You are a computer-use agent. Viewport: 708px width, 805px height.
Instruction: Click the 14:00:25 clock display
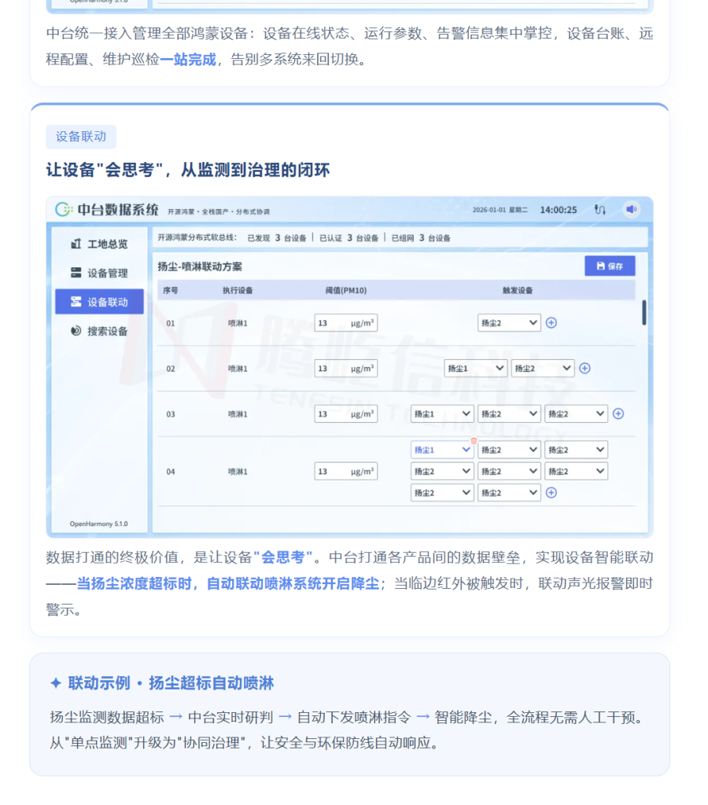(558, 210)
